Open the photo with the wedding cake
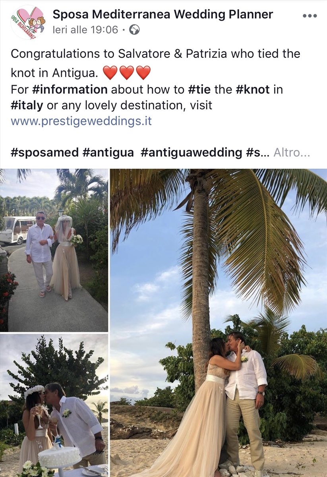This screenshot has height=477, width=327. point(54,405)
